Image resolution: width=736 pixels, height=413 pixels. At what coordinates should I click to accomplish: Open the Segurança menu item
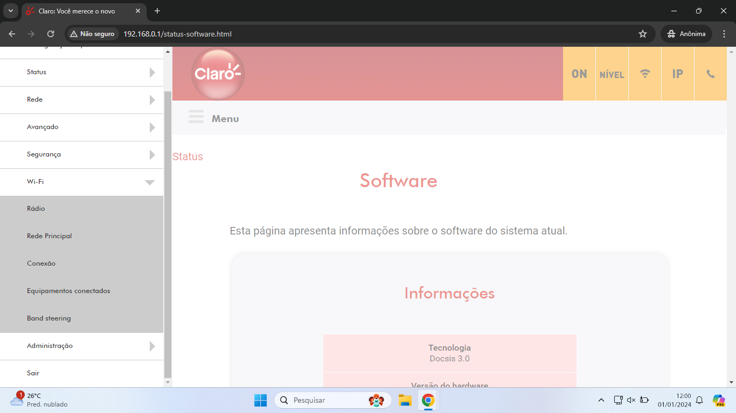click(x=81, y=155)
